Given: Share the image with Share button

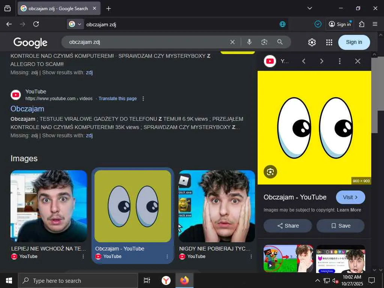Looking at the screenshot, I should (x=288, y=225).
